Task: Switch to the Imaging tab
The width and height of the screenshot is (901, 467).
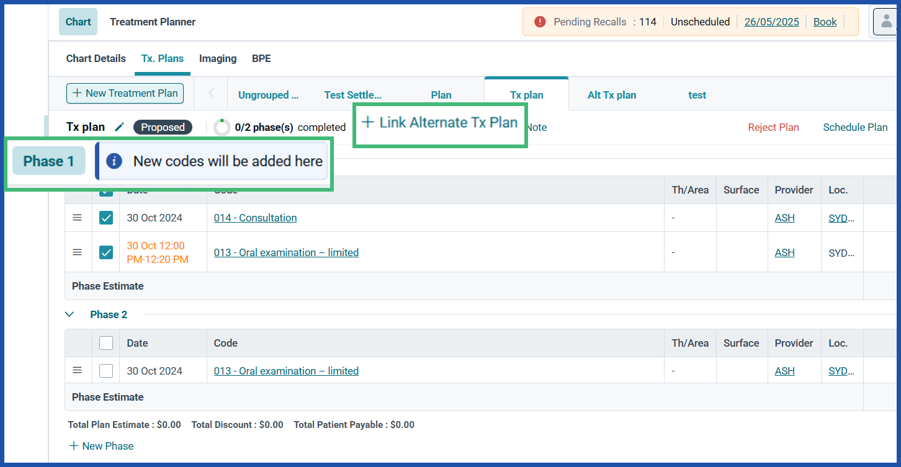Action: point(217,58)
